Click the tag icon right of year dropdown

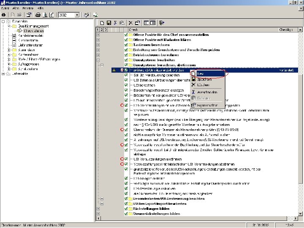87,15
